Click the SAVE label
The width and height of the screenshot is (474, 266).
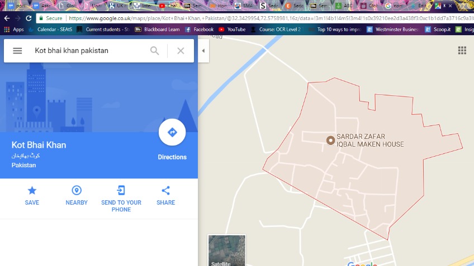point(32,202)
